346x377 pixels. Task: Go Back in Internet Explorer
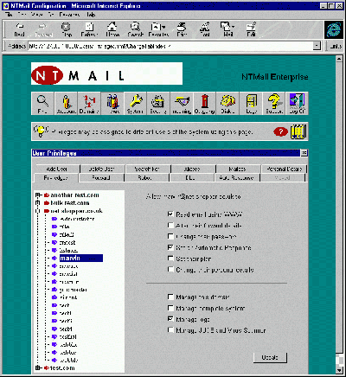[19, 30]
